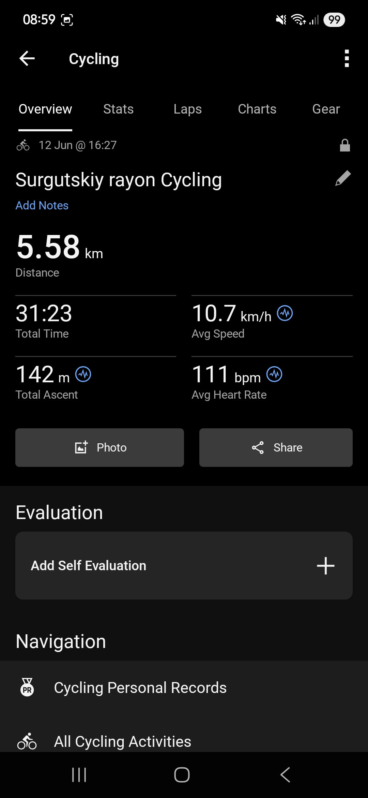Open All Cycling Activities
The image size is (368, 798).
tap(184, 741)
